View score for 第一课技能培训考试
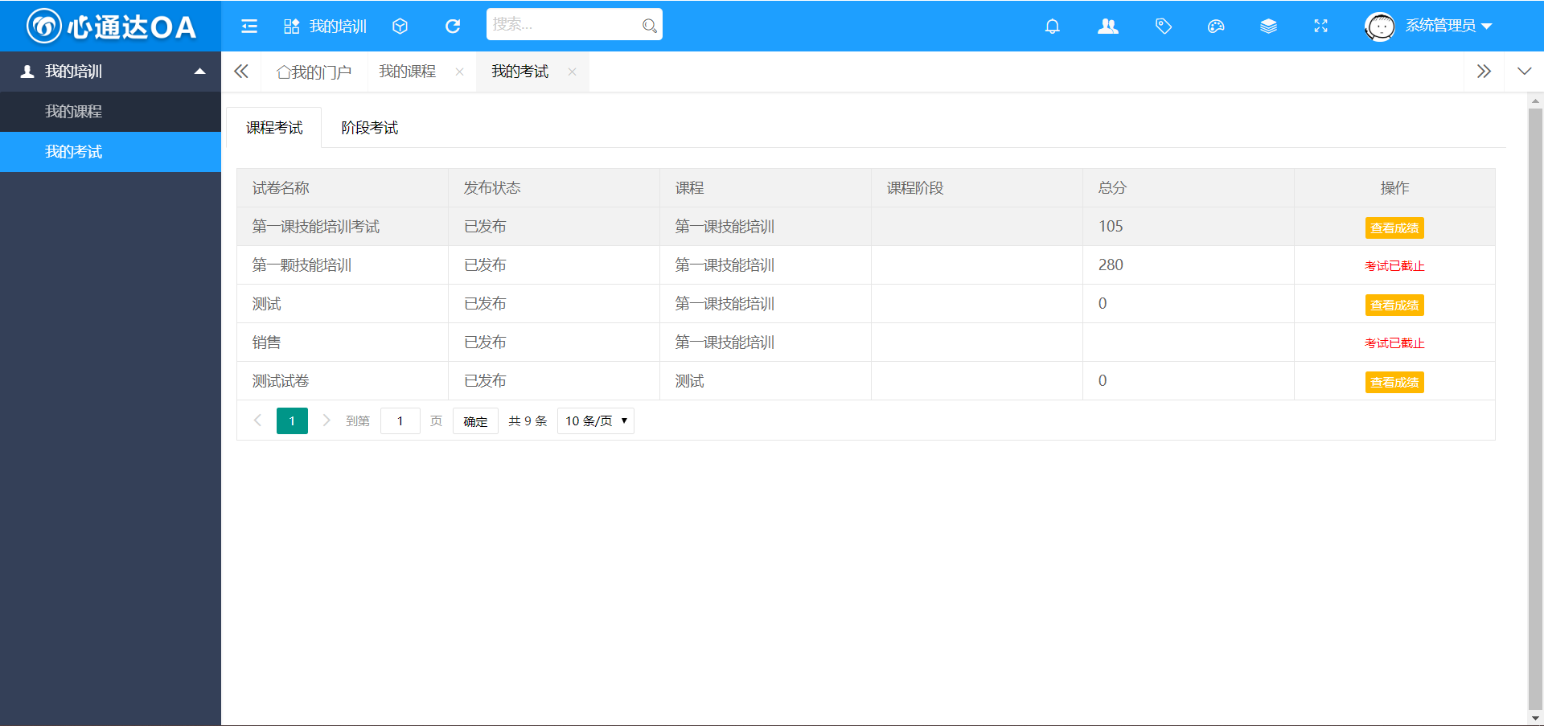 coord(1394,228)
